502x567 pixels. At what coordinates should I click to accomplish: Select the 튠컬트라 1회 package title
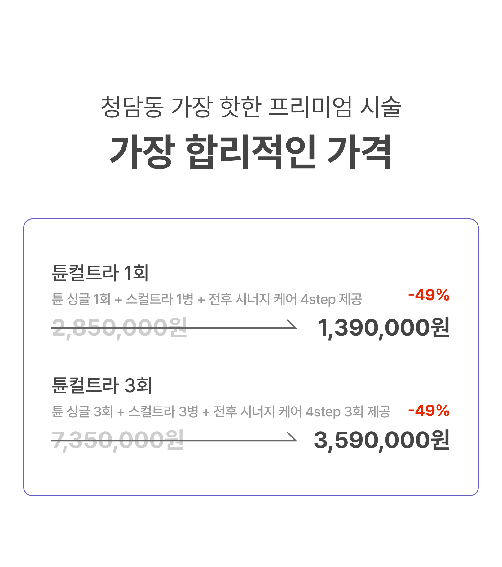(x=100, y=273)
